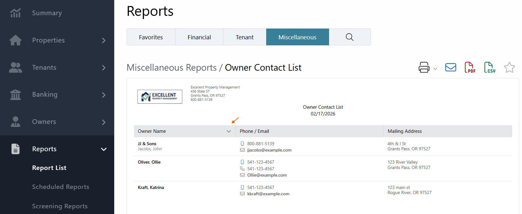
Task: Click kkraft@example.com email link
Action: tap(268, 194)
